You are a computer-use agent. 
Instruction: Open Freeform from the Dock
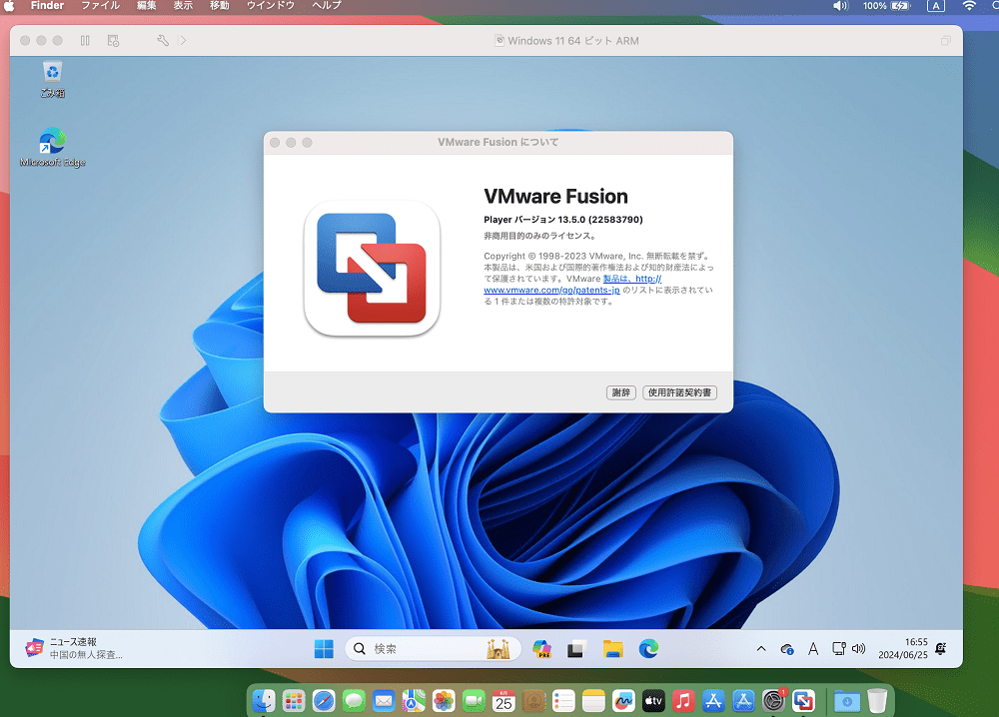click(x=623, y=702)
